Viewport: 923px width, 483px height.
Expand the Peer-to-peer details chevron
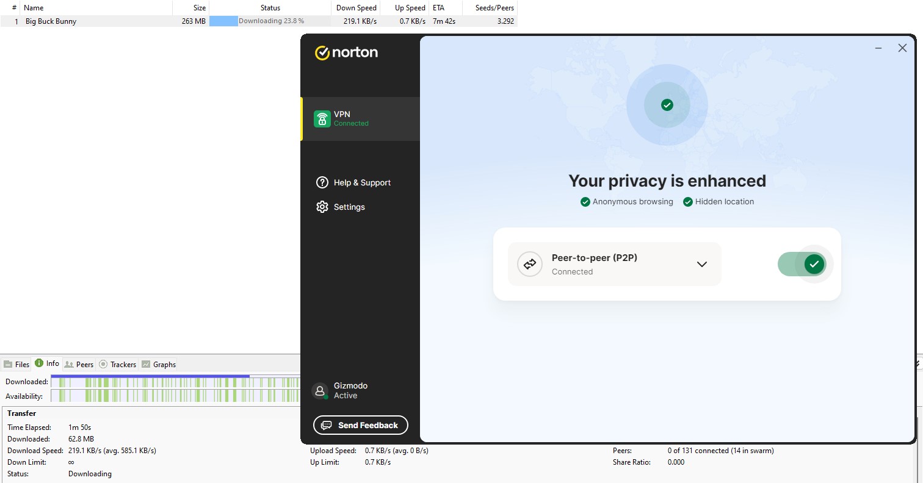(701, 264)
